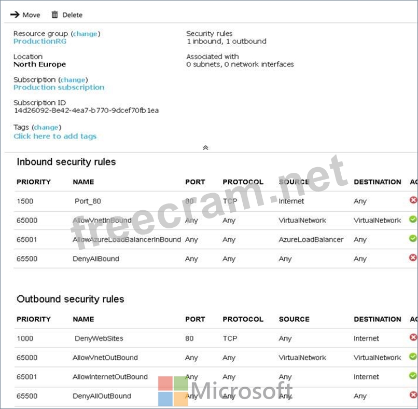Click the PROTOCOL column header of inbound rules

[243, 182]
